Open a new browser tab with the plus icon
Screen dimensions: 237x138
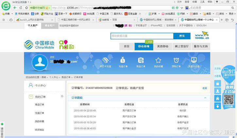tap(222, 20)
